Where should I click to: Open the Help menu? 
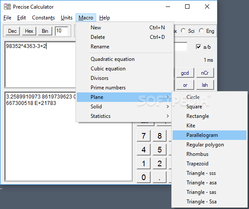tap(104, 18)
